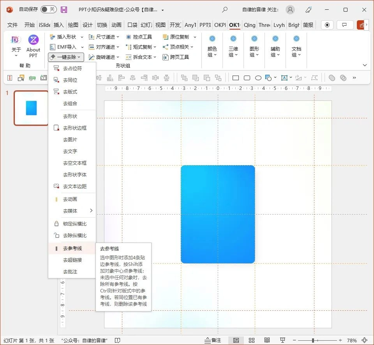Select the 去占位符 command in the menu

pos(71,68)
